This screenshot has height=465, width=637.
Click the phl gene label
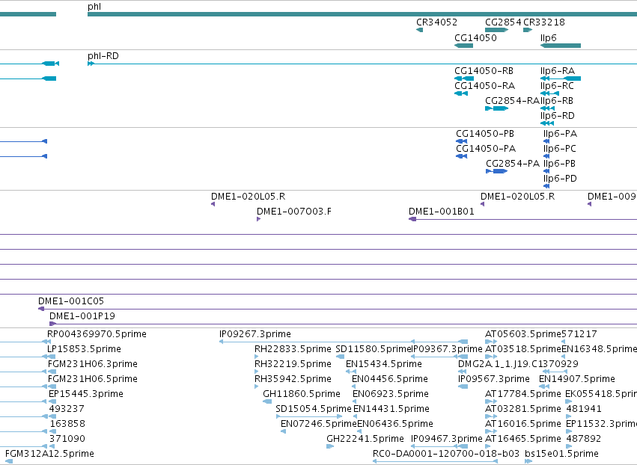coord(94,7)
